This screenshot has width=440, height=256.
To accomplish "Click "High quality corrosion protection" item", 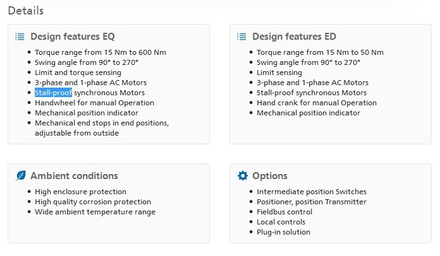I will (x=93, y=202).
